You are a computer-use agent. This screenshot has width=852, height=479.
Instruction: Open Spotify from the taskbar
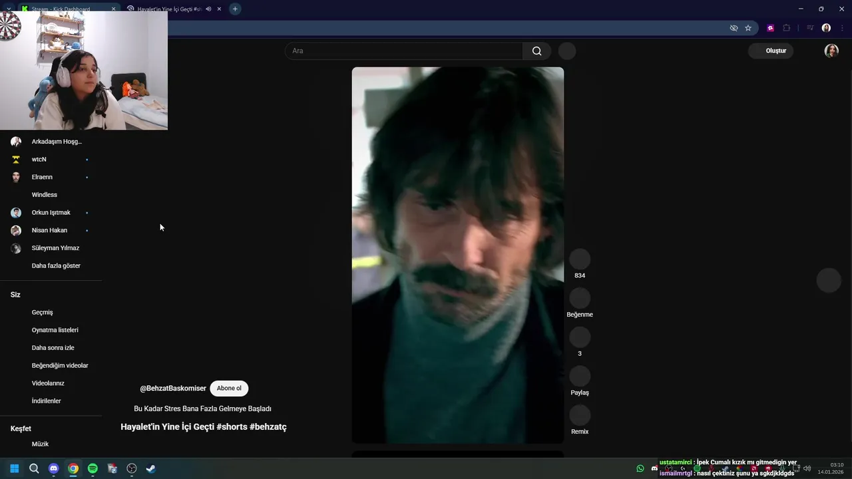93,468
